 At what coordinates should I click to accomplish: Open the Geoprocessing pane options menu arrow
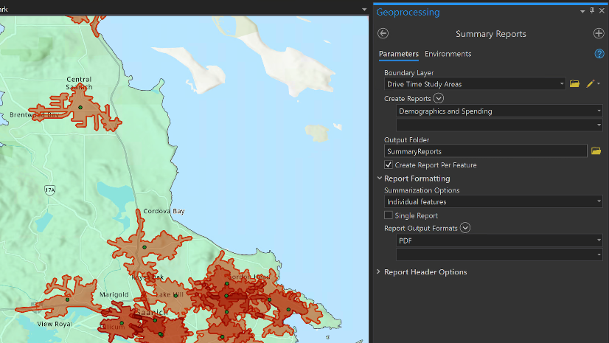581,12
